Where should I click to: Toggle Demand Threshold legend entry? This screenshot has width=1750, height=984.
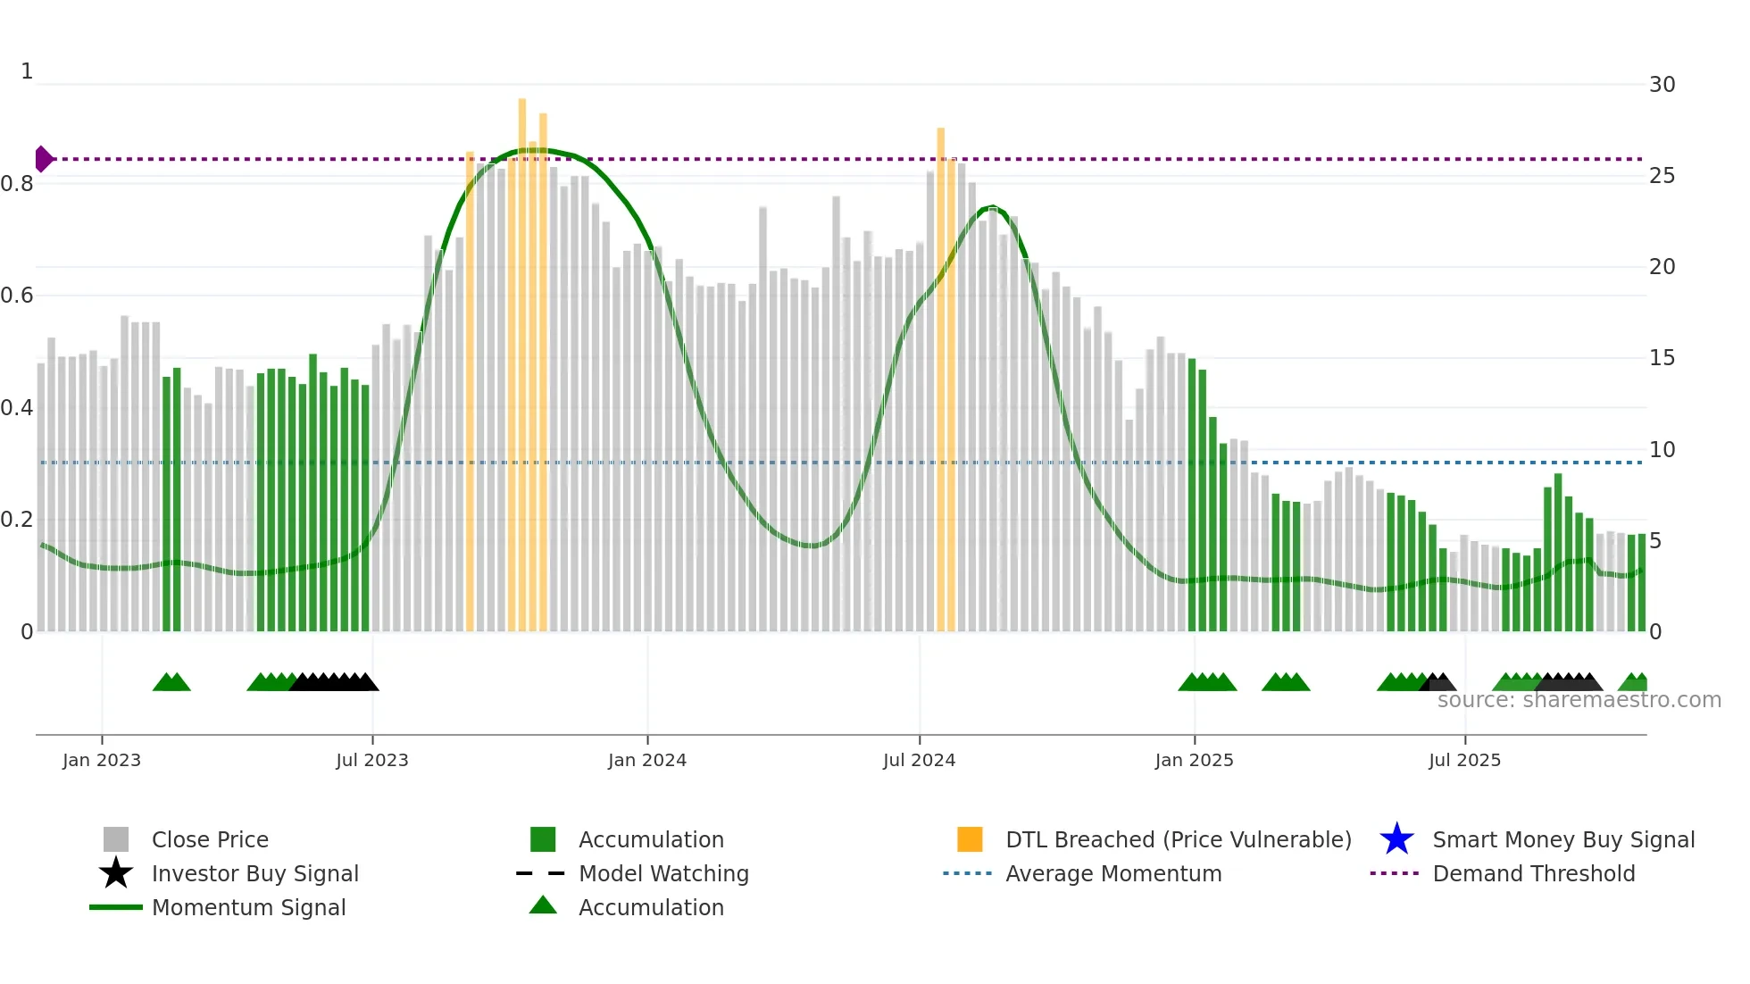(1533, 873)
